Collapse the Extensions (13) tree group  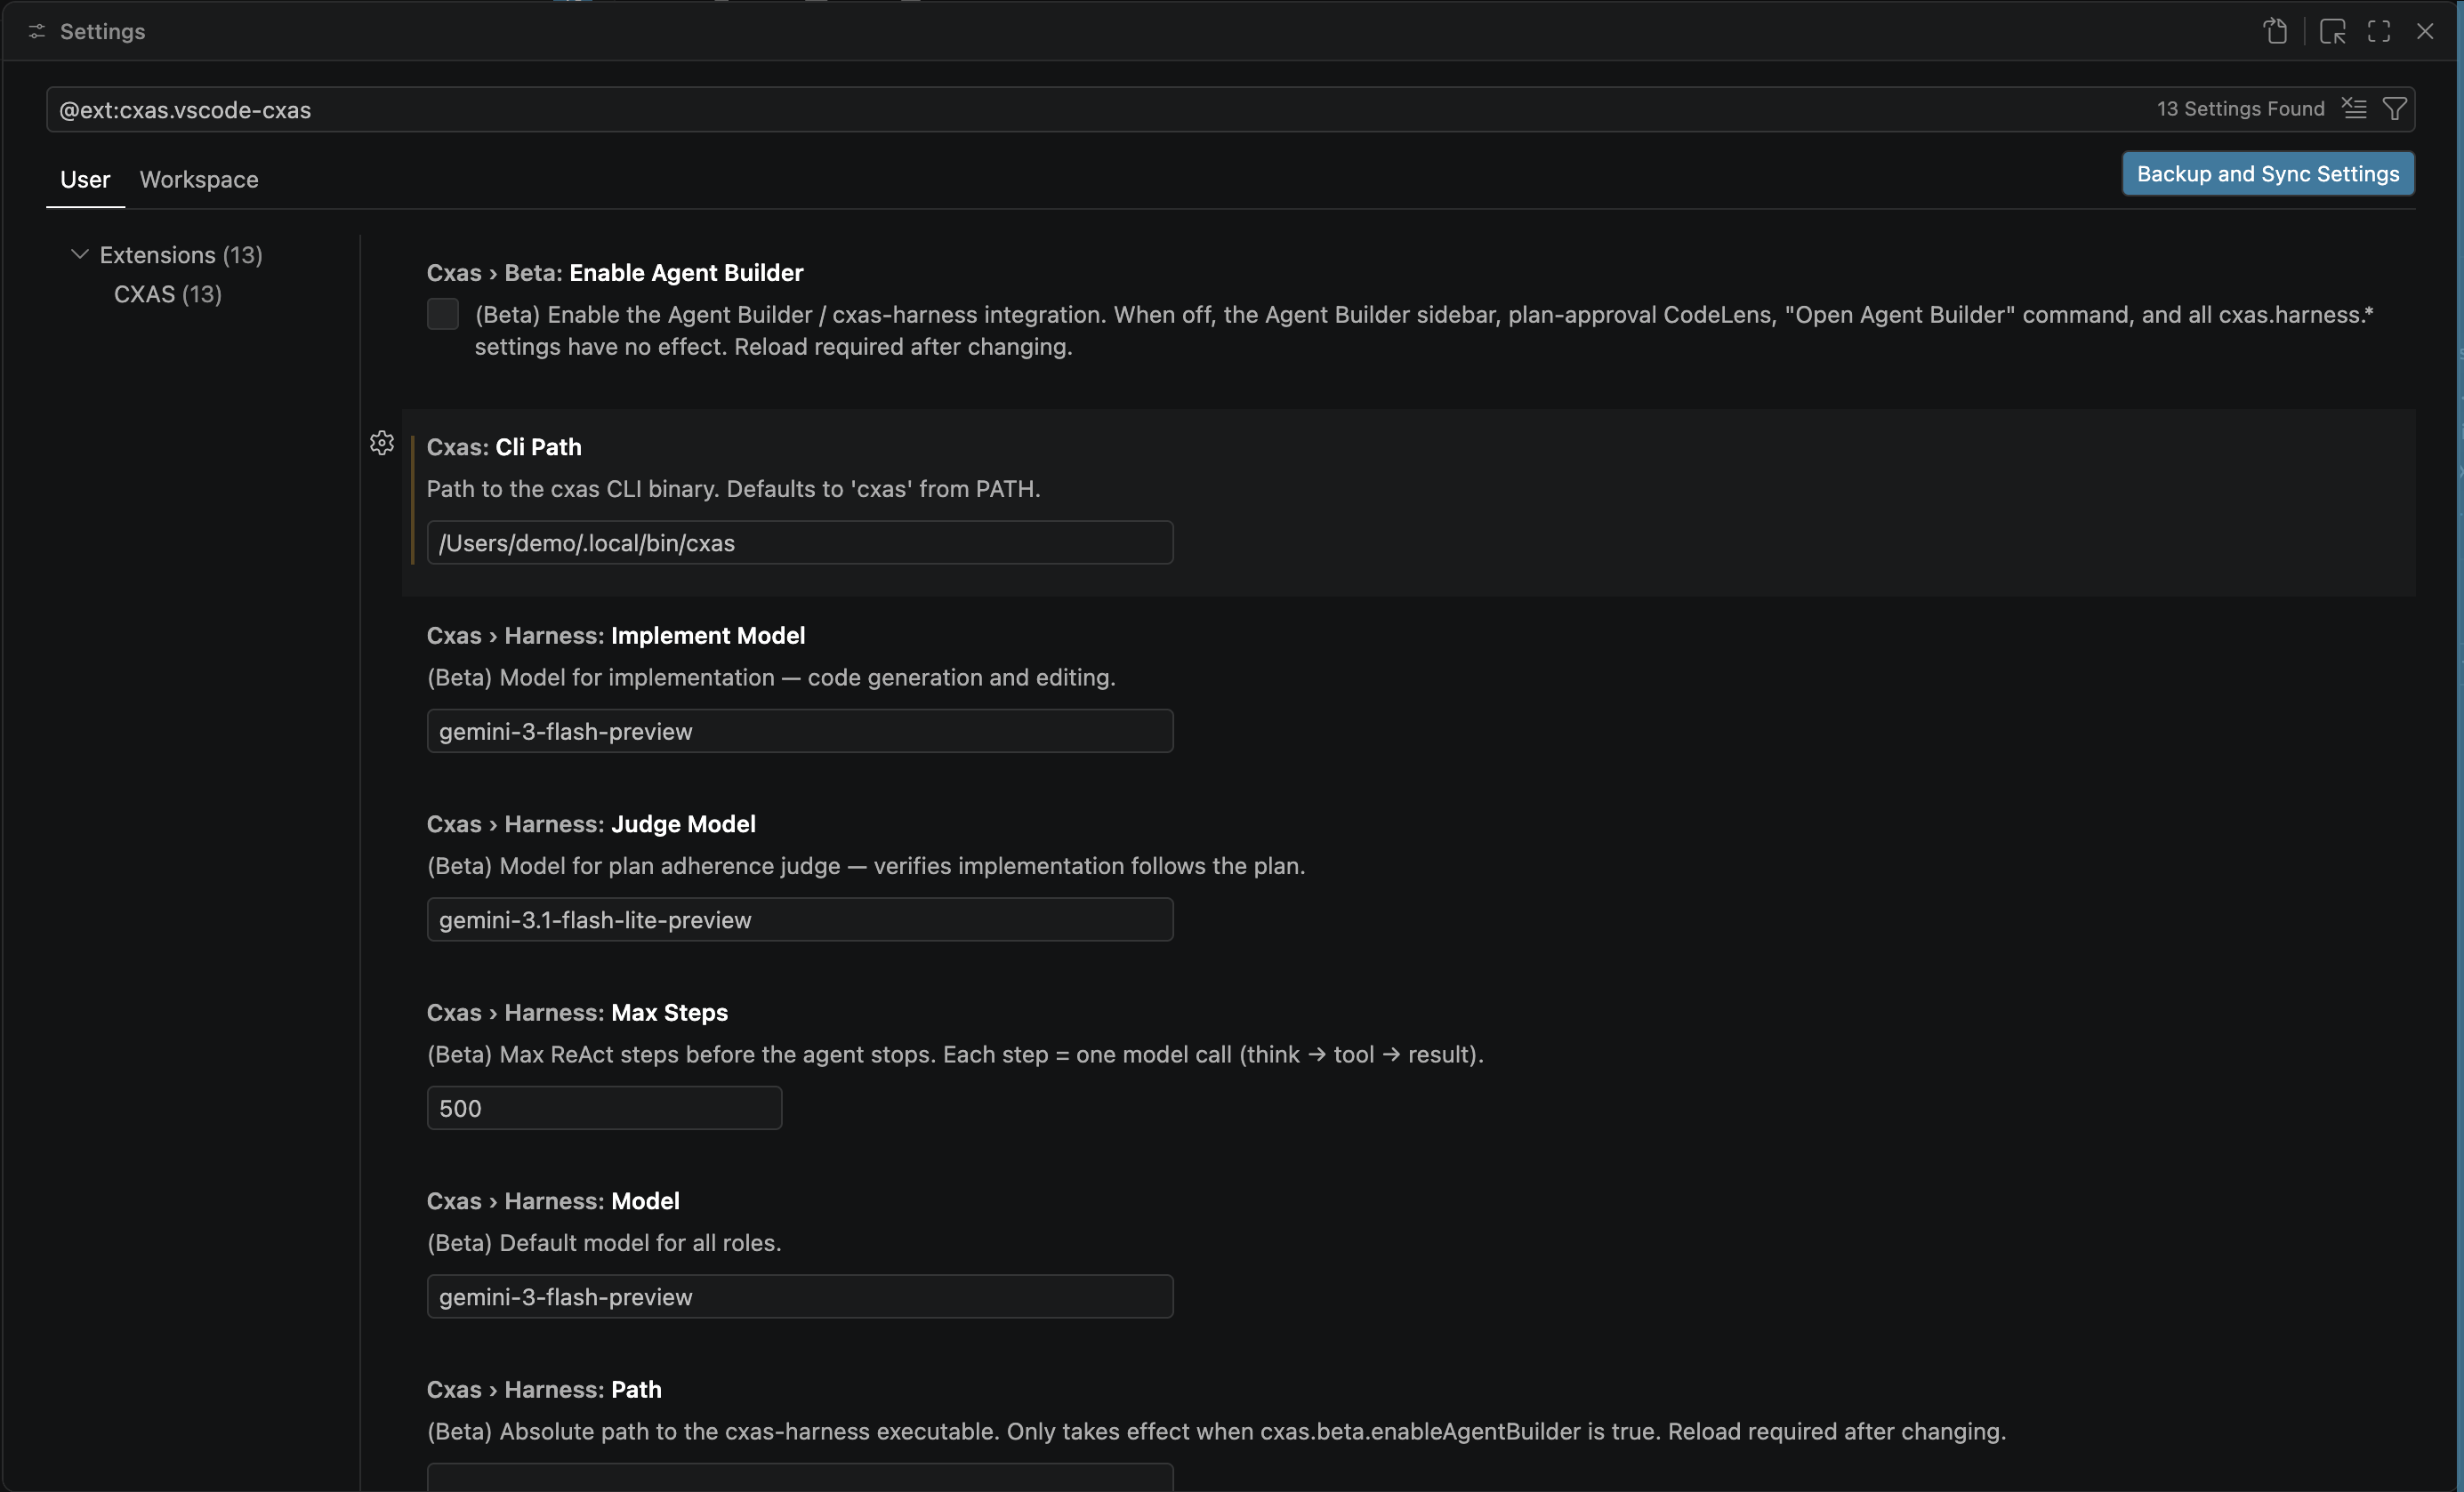click(x=80, y=253)
